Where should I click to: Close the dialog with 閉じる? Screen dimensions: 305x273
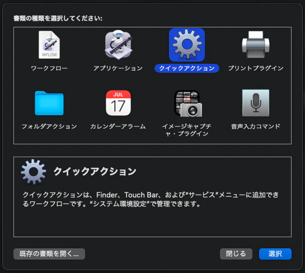236,254
